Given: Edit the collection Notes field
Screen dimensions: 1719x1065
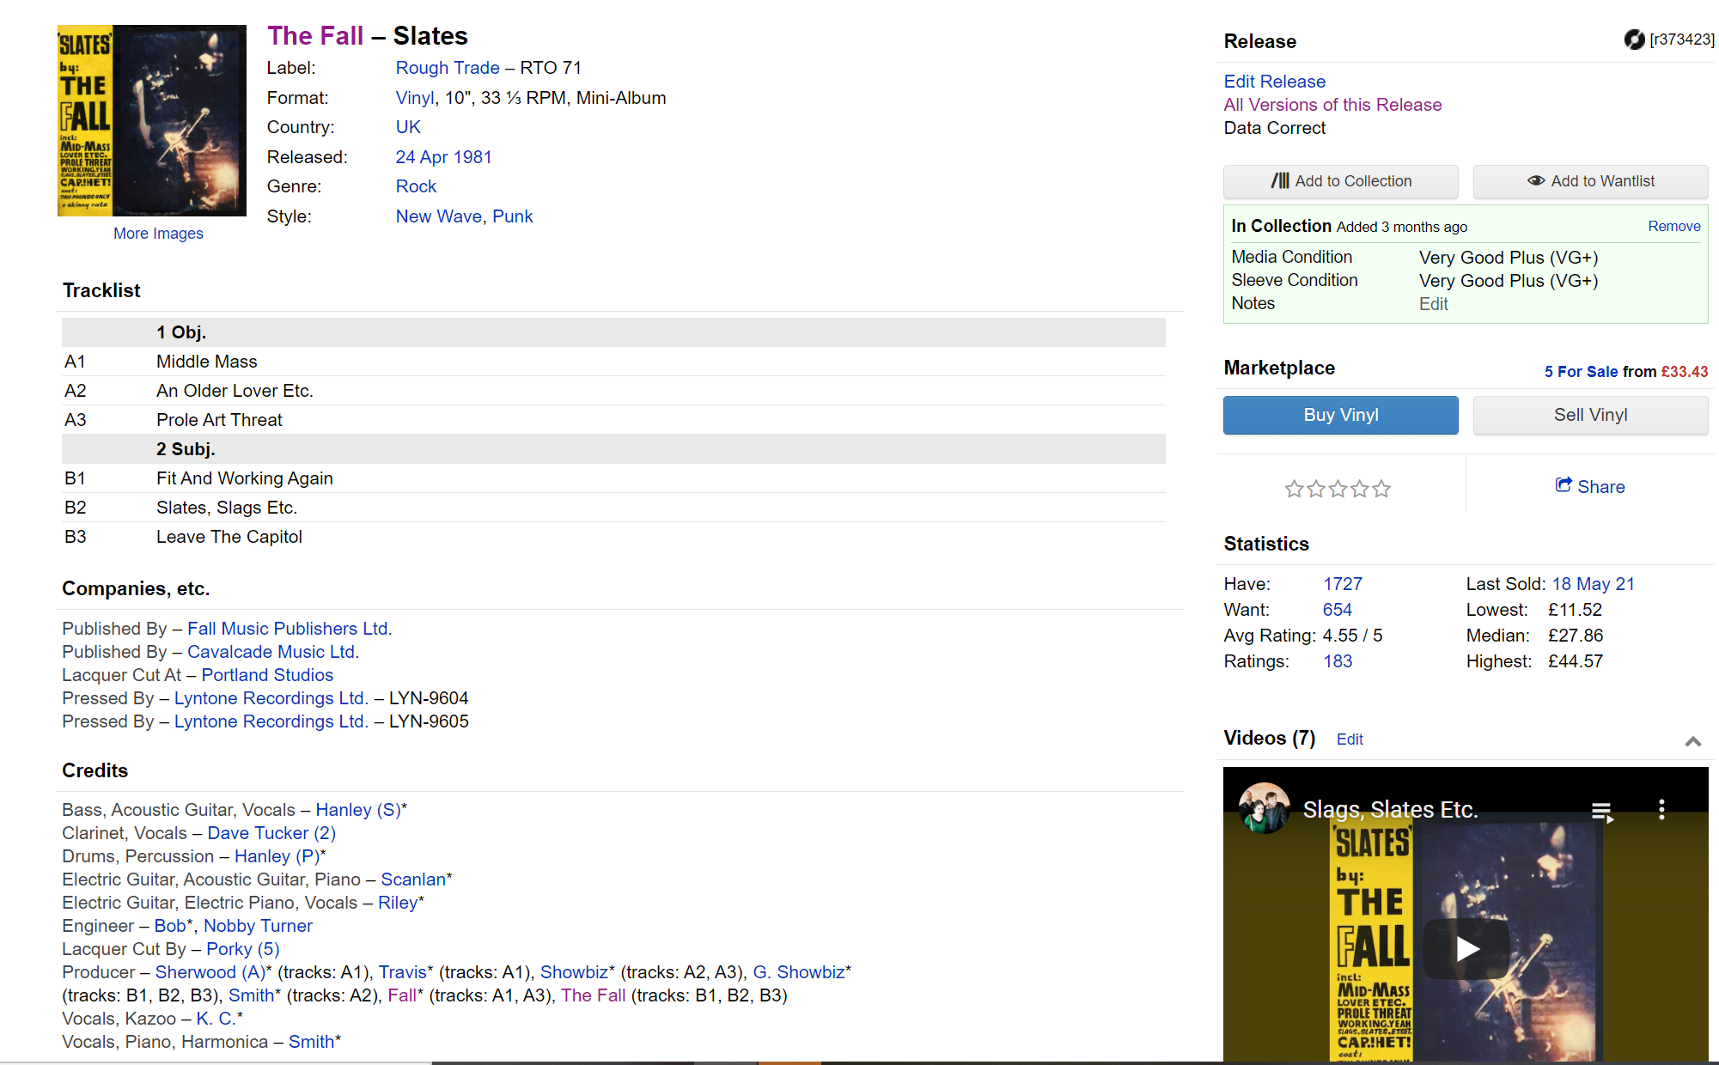Looking at the screenshot, I should (x=1433, y=304).
